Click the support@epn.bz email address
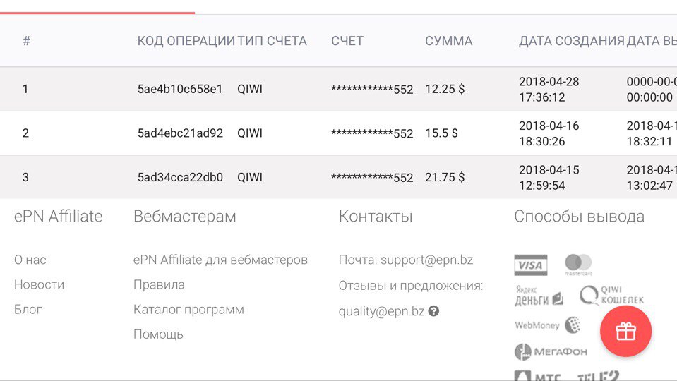 coord(426,260)
